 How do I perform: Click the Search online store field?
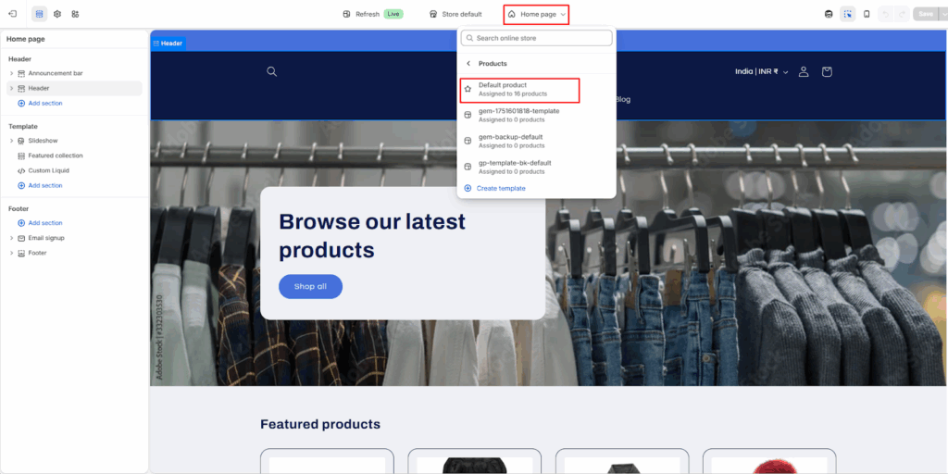click(542, 38)
